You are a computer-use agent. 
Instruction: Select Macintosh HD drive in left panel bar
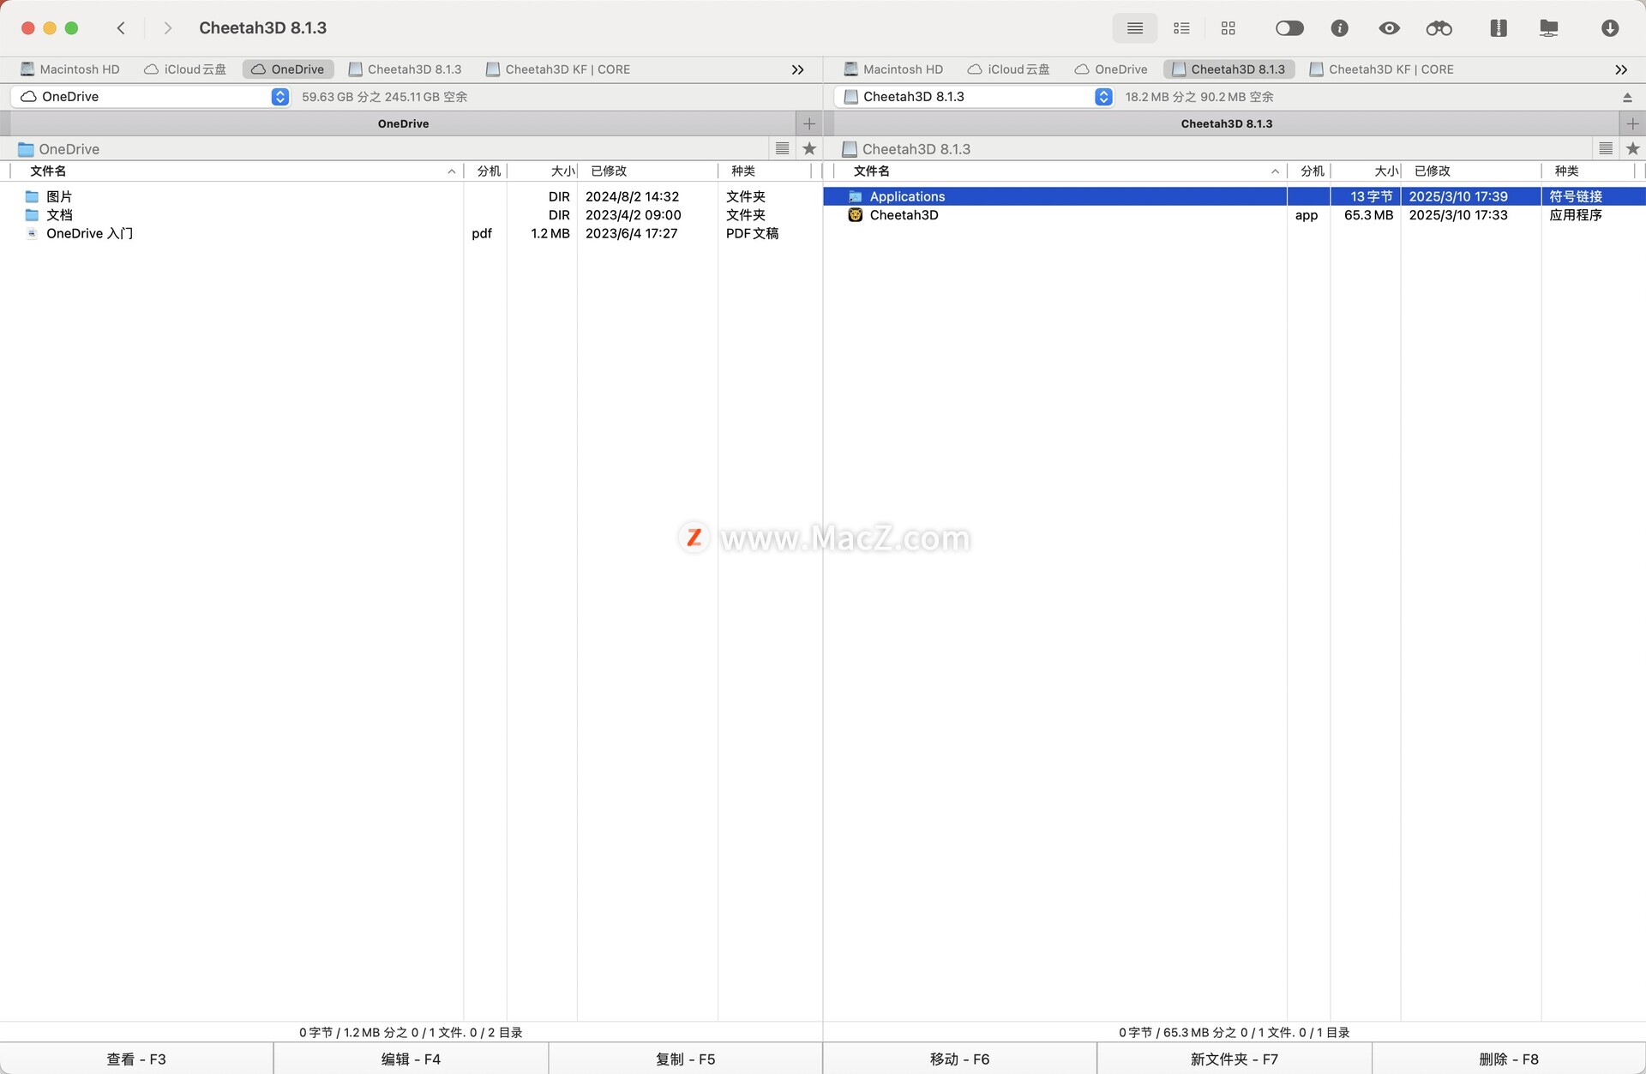tap(70, 69)
